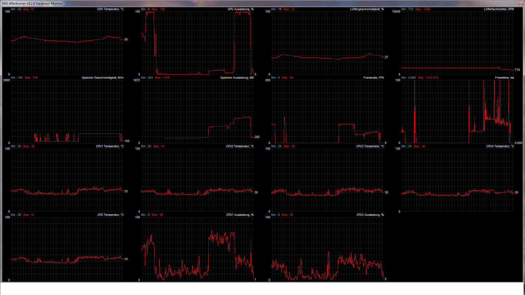Click the CPU4 Temperatur graph

457,180
